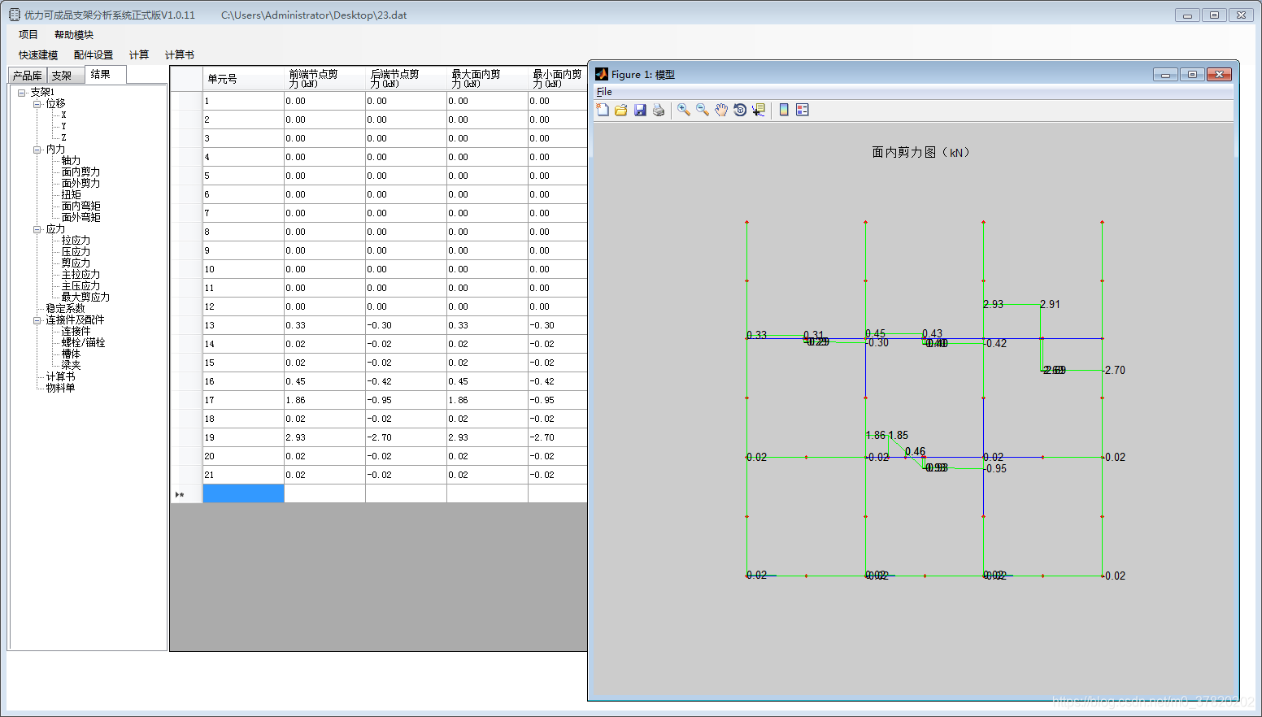Print the figure using the printer icon

(x=659, y=110)
